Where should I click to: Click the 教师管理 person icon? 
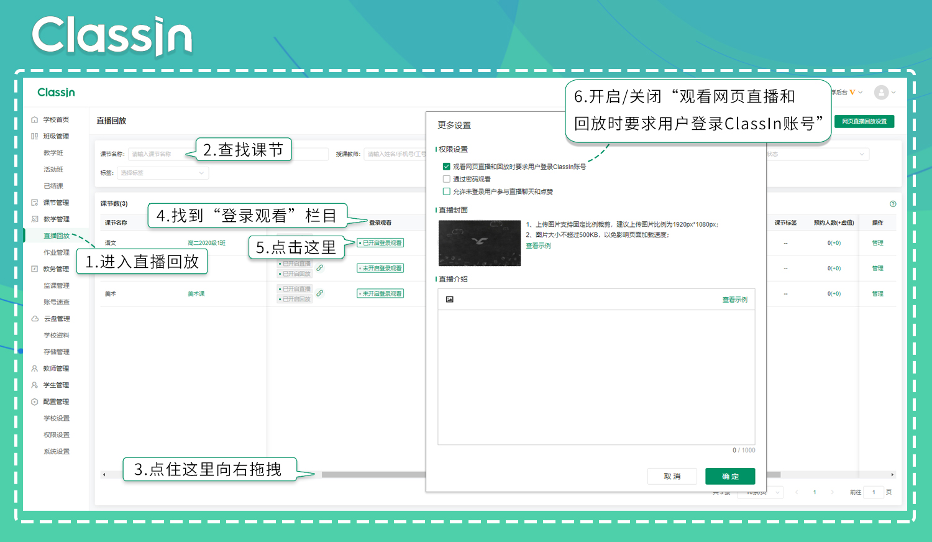pos(35,369)
